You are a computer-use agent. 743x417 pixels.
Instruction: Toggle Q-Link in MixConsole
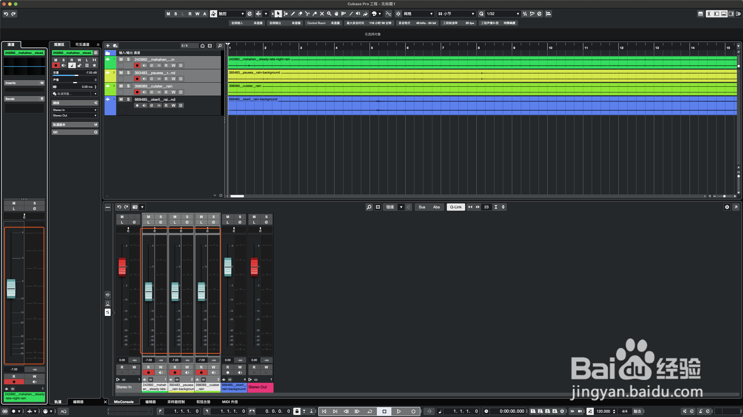point(456,207)
